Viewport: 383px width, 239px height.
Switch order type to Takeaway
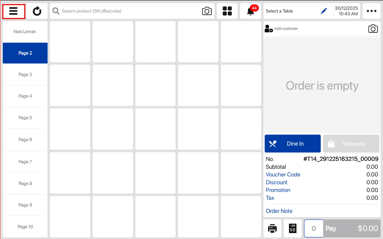click(x=351, y=144)
